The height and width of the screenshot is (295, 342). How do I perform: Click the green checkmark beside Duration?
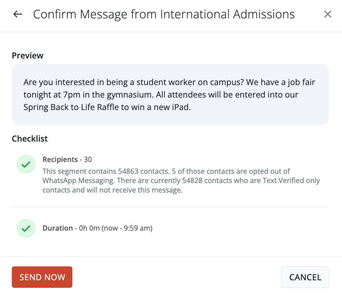coord(26,228)
